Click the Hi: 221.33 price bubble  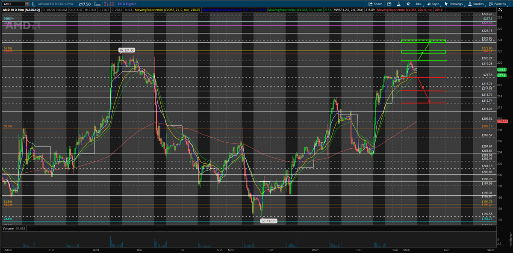point(127,50)
